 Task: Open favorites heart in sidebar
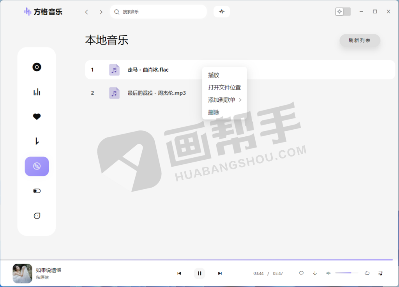pyautogui.click(x=37, y=116)
